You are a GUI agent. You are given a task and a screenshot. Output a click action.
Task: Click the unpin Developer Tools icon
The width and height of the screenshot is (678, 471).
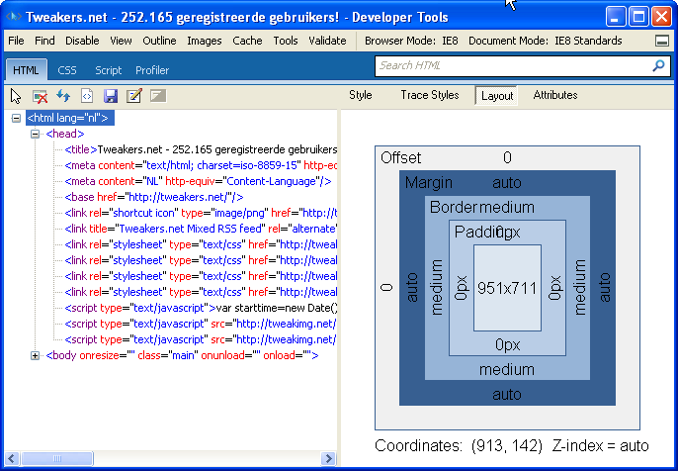tap(661, 41)
